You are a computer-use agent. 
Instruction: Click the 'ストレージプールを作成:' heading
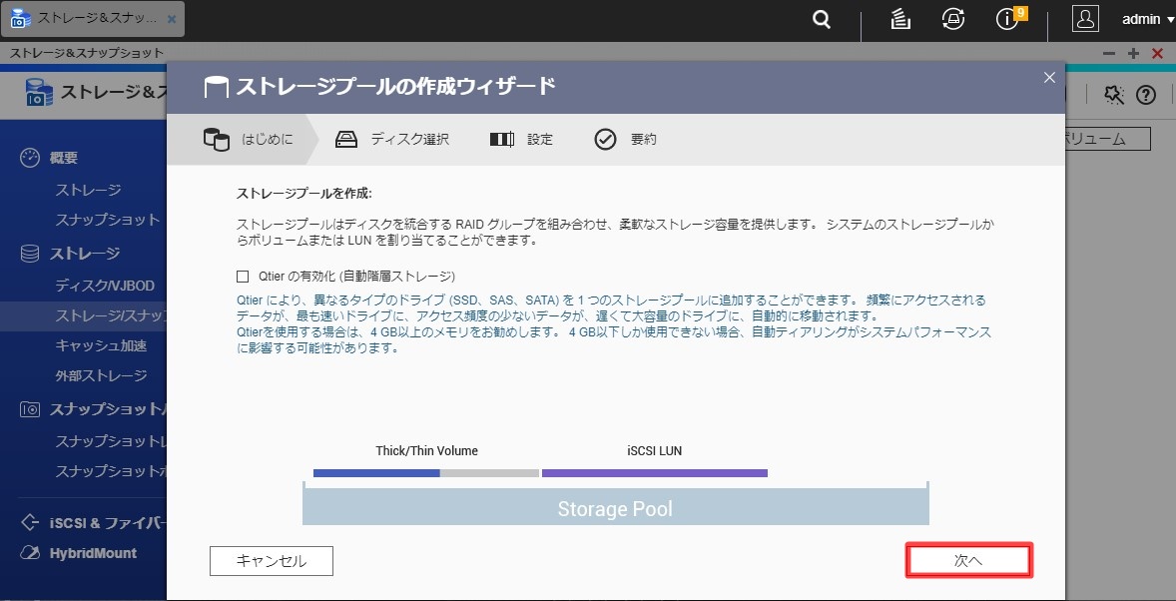304,193
